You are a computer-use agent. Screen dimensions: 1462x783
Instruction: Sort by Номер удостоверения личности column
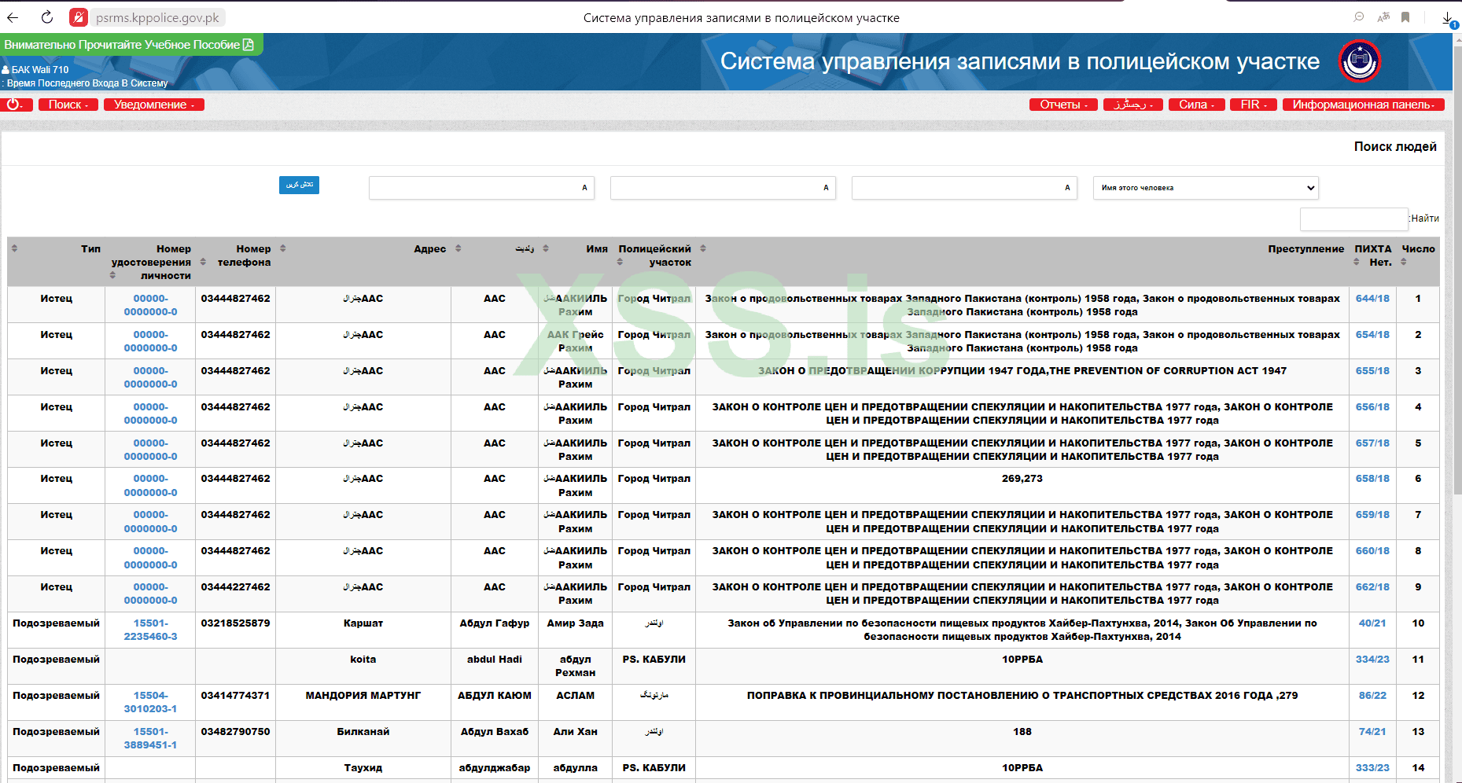tap(112, 275)
